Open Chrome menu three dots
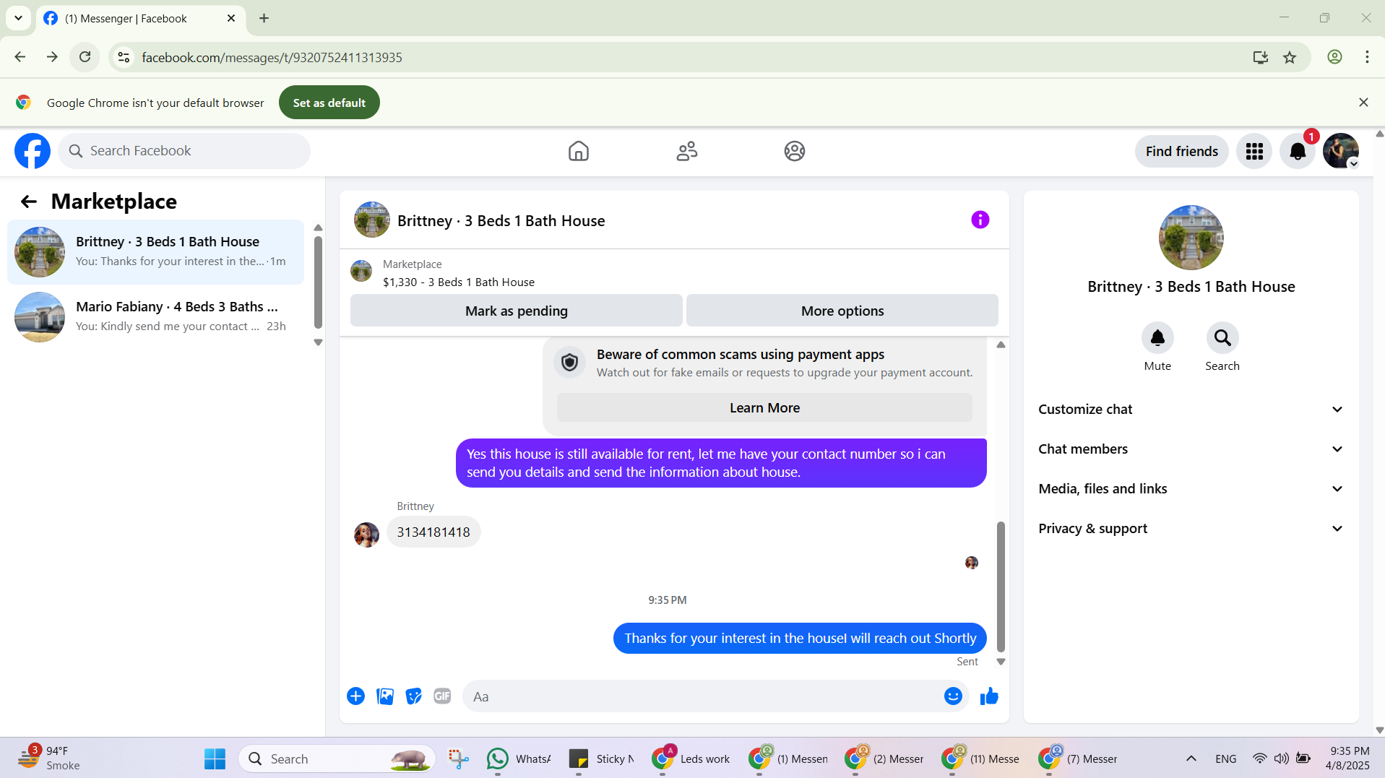 (1367, 57)
